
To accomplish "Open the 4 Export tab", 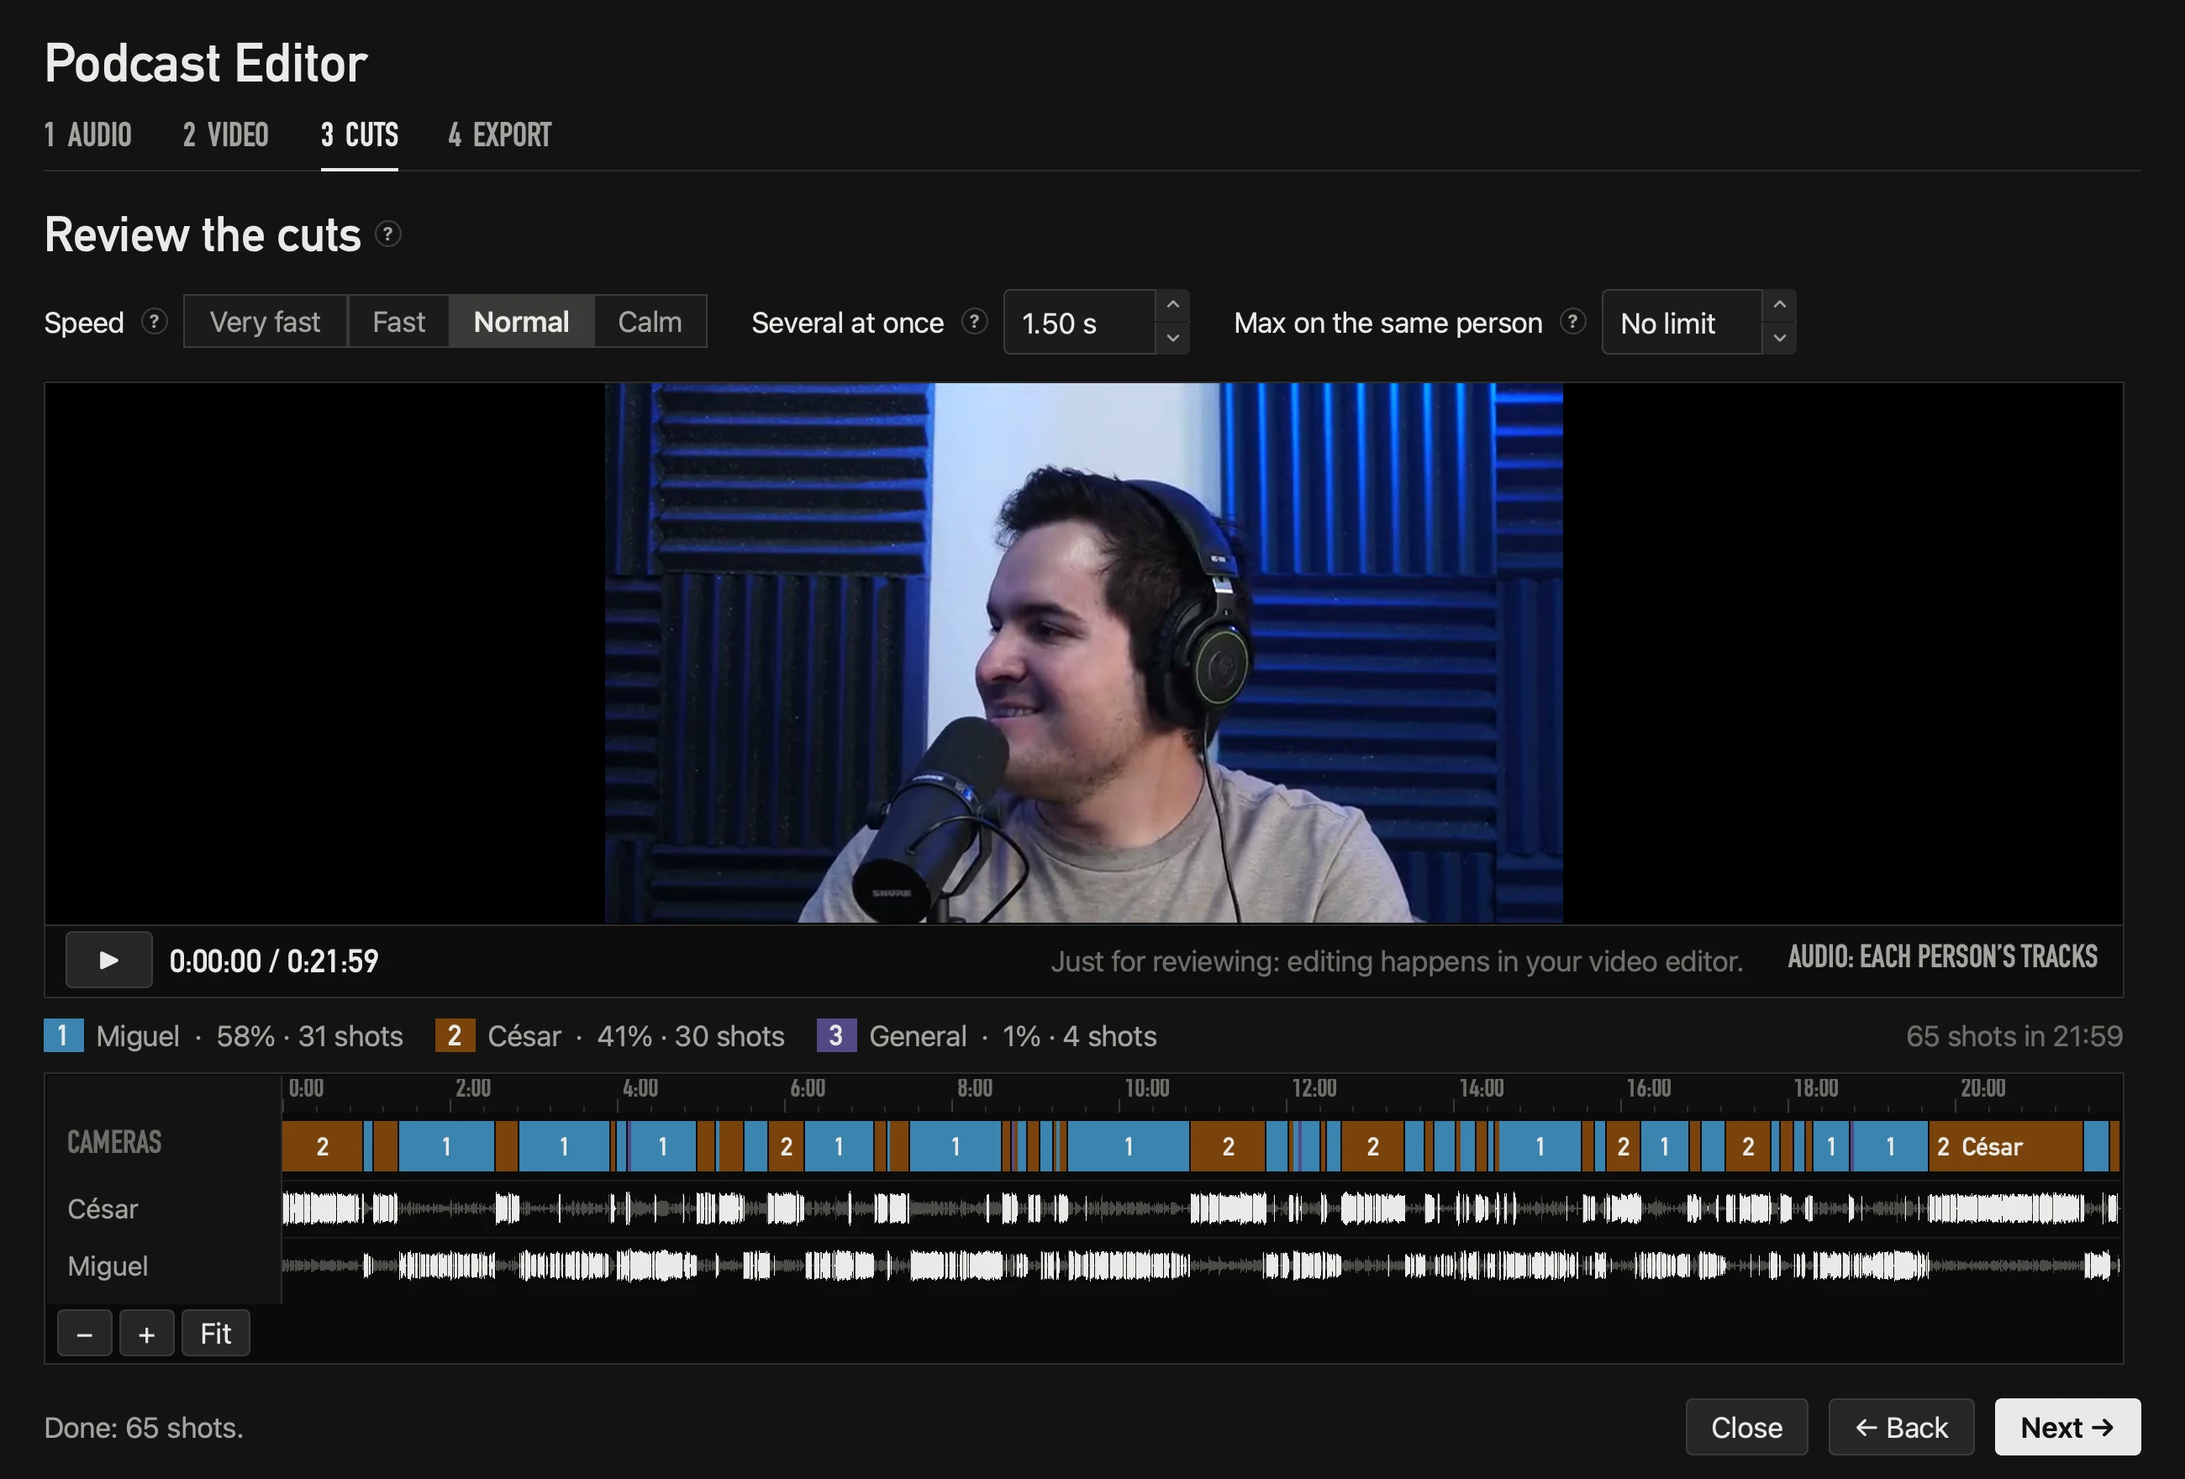I will point(500,135).
